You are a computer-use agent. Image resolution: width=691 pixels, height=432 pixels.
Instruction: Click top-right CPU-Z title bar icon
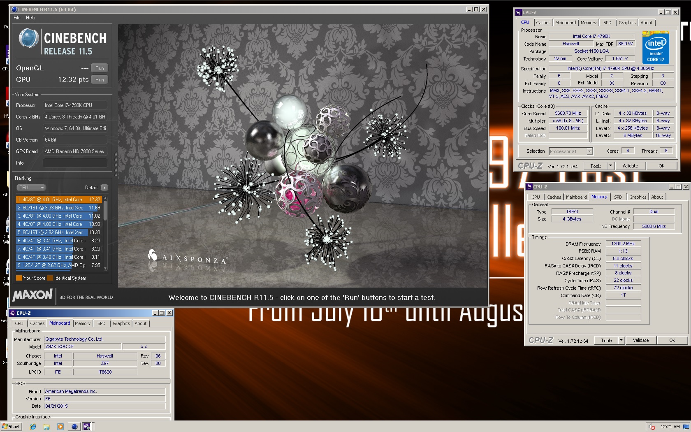coord(519,12)
